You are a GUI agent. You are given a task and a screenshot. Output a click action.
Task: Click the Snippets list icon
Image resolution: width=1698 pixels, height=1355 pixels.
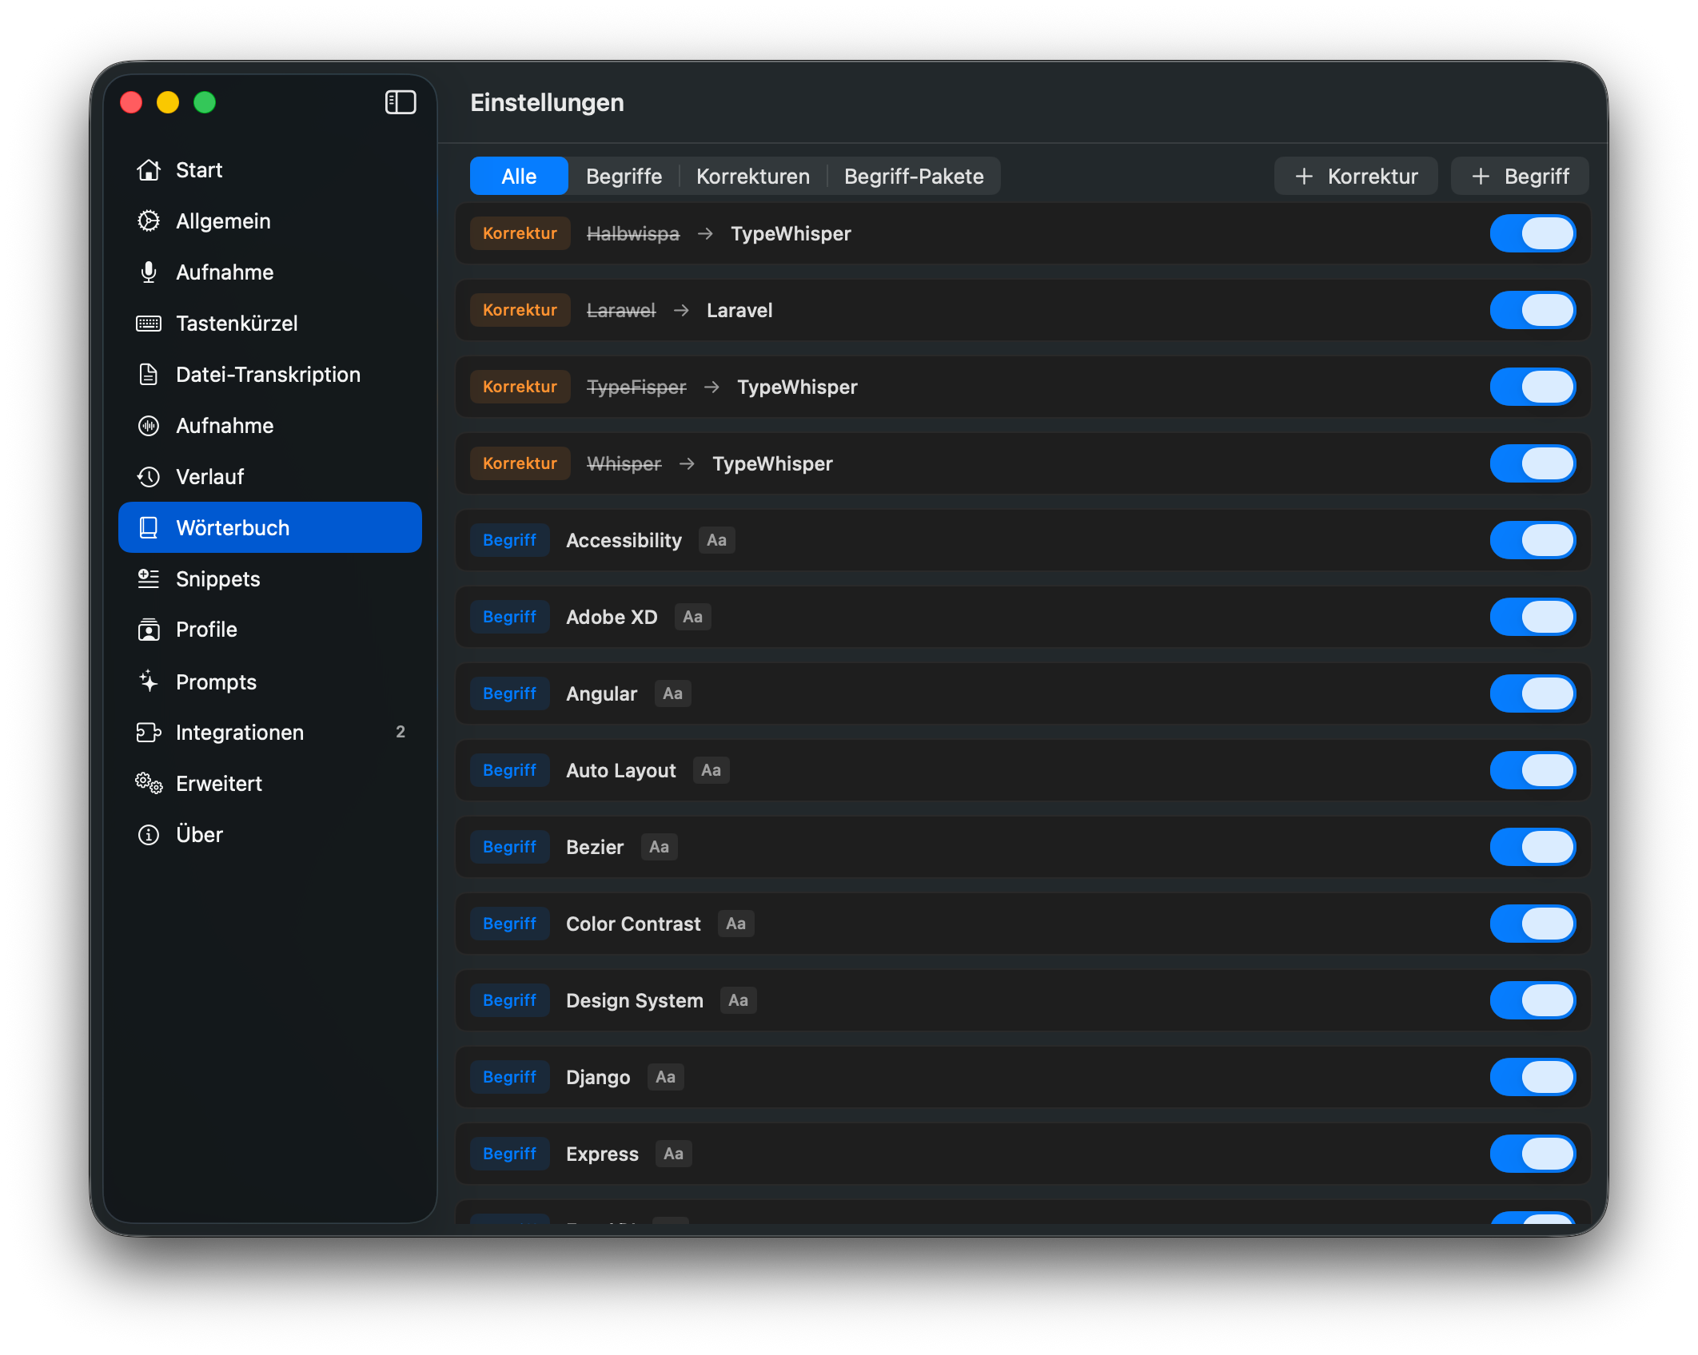coord(149,579)
